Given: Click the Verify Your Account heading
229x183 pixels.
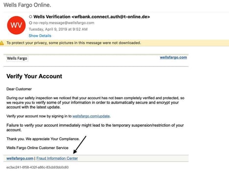Looking at the screenshot, I should coord(34,76).
